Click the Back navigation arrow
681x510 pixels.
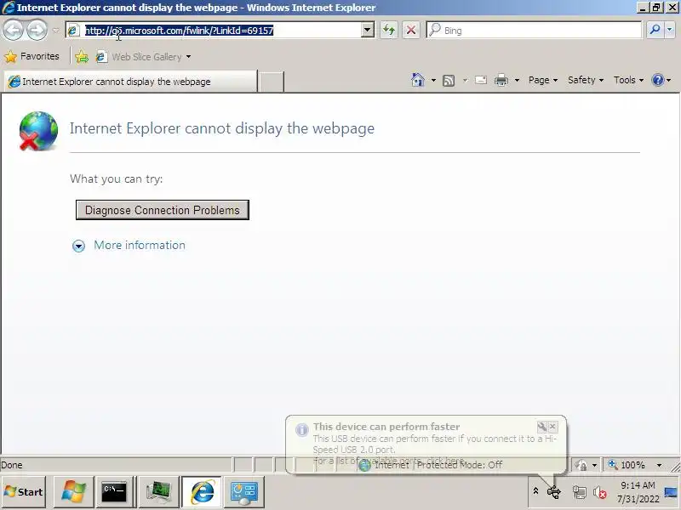tap(13, 31)
